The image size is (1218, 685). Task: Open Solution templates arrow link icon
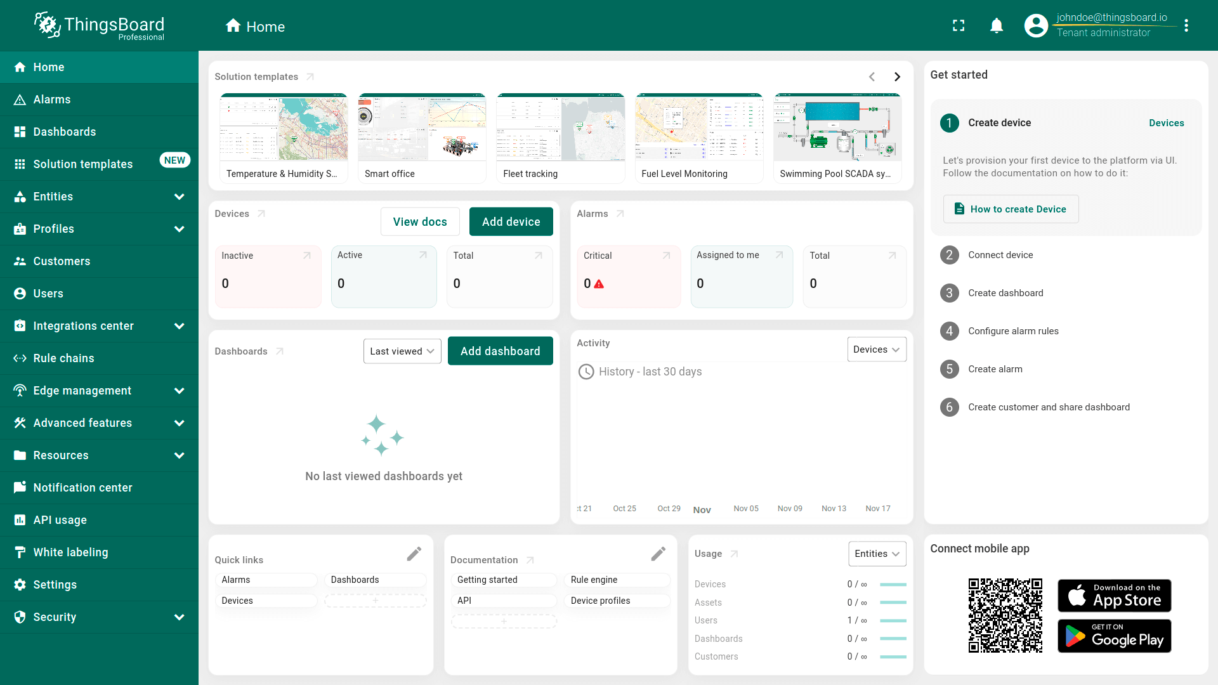[x=310, y=77]
